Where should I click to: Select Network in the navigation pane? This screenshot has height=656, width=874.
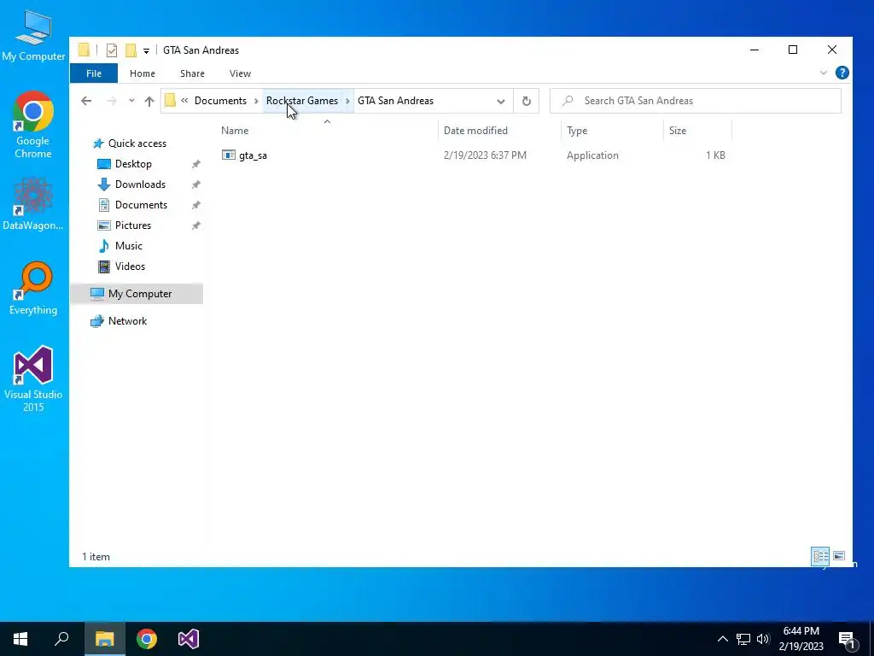tap(128, 321)
